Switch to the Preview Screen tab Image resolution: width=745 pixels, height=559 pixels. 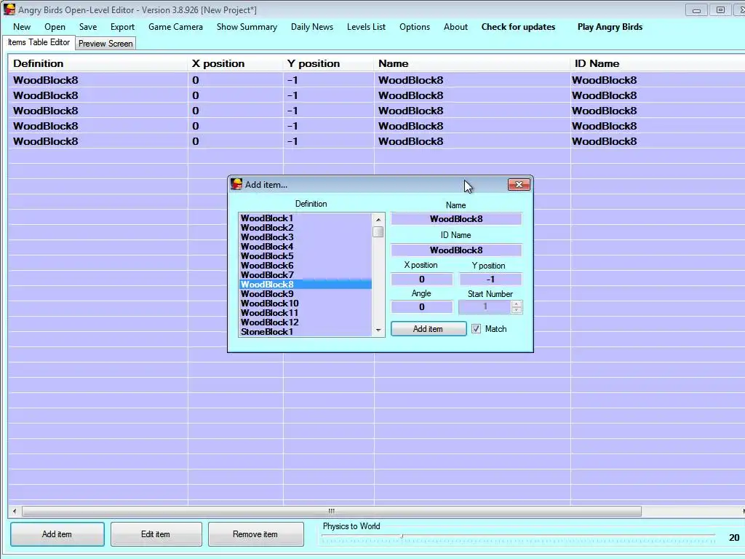click(105, 43)
